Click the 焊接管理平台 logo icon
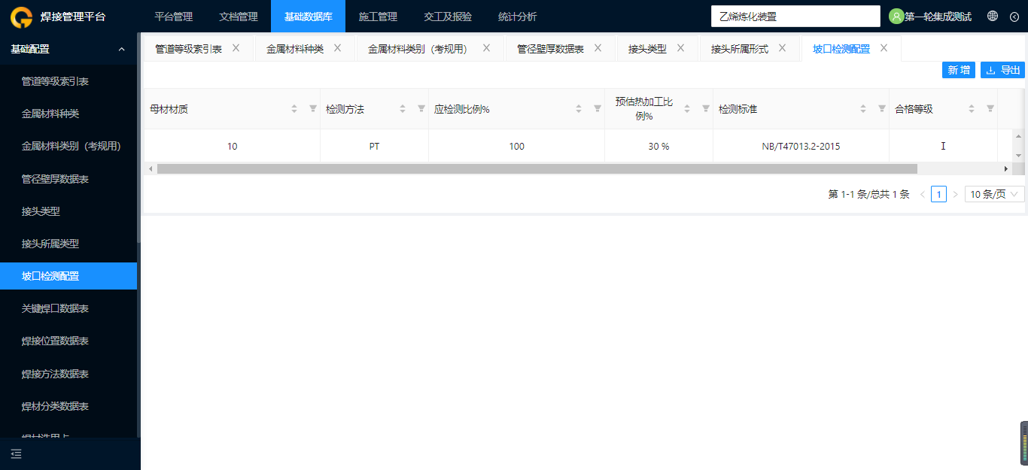The image size is (1028, 470). (21, 17)
